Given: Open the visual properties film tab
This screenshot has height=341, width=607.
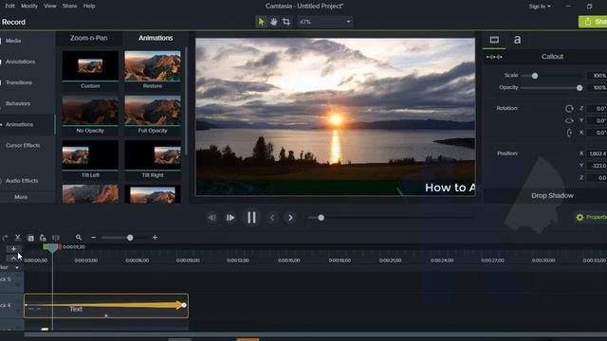Looking at the screenshot, I should tap(494, 40).
